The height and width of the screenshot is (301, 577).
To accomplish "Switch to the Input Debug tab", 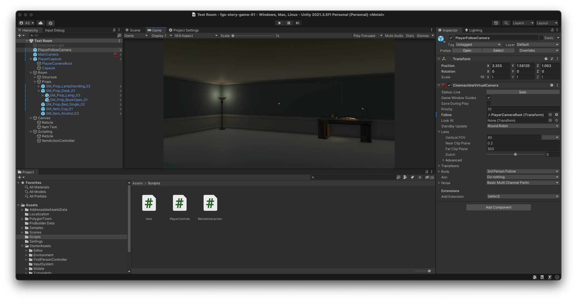I will click(x=55, y=30).
